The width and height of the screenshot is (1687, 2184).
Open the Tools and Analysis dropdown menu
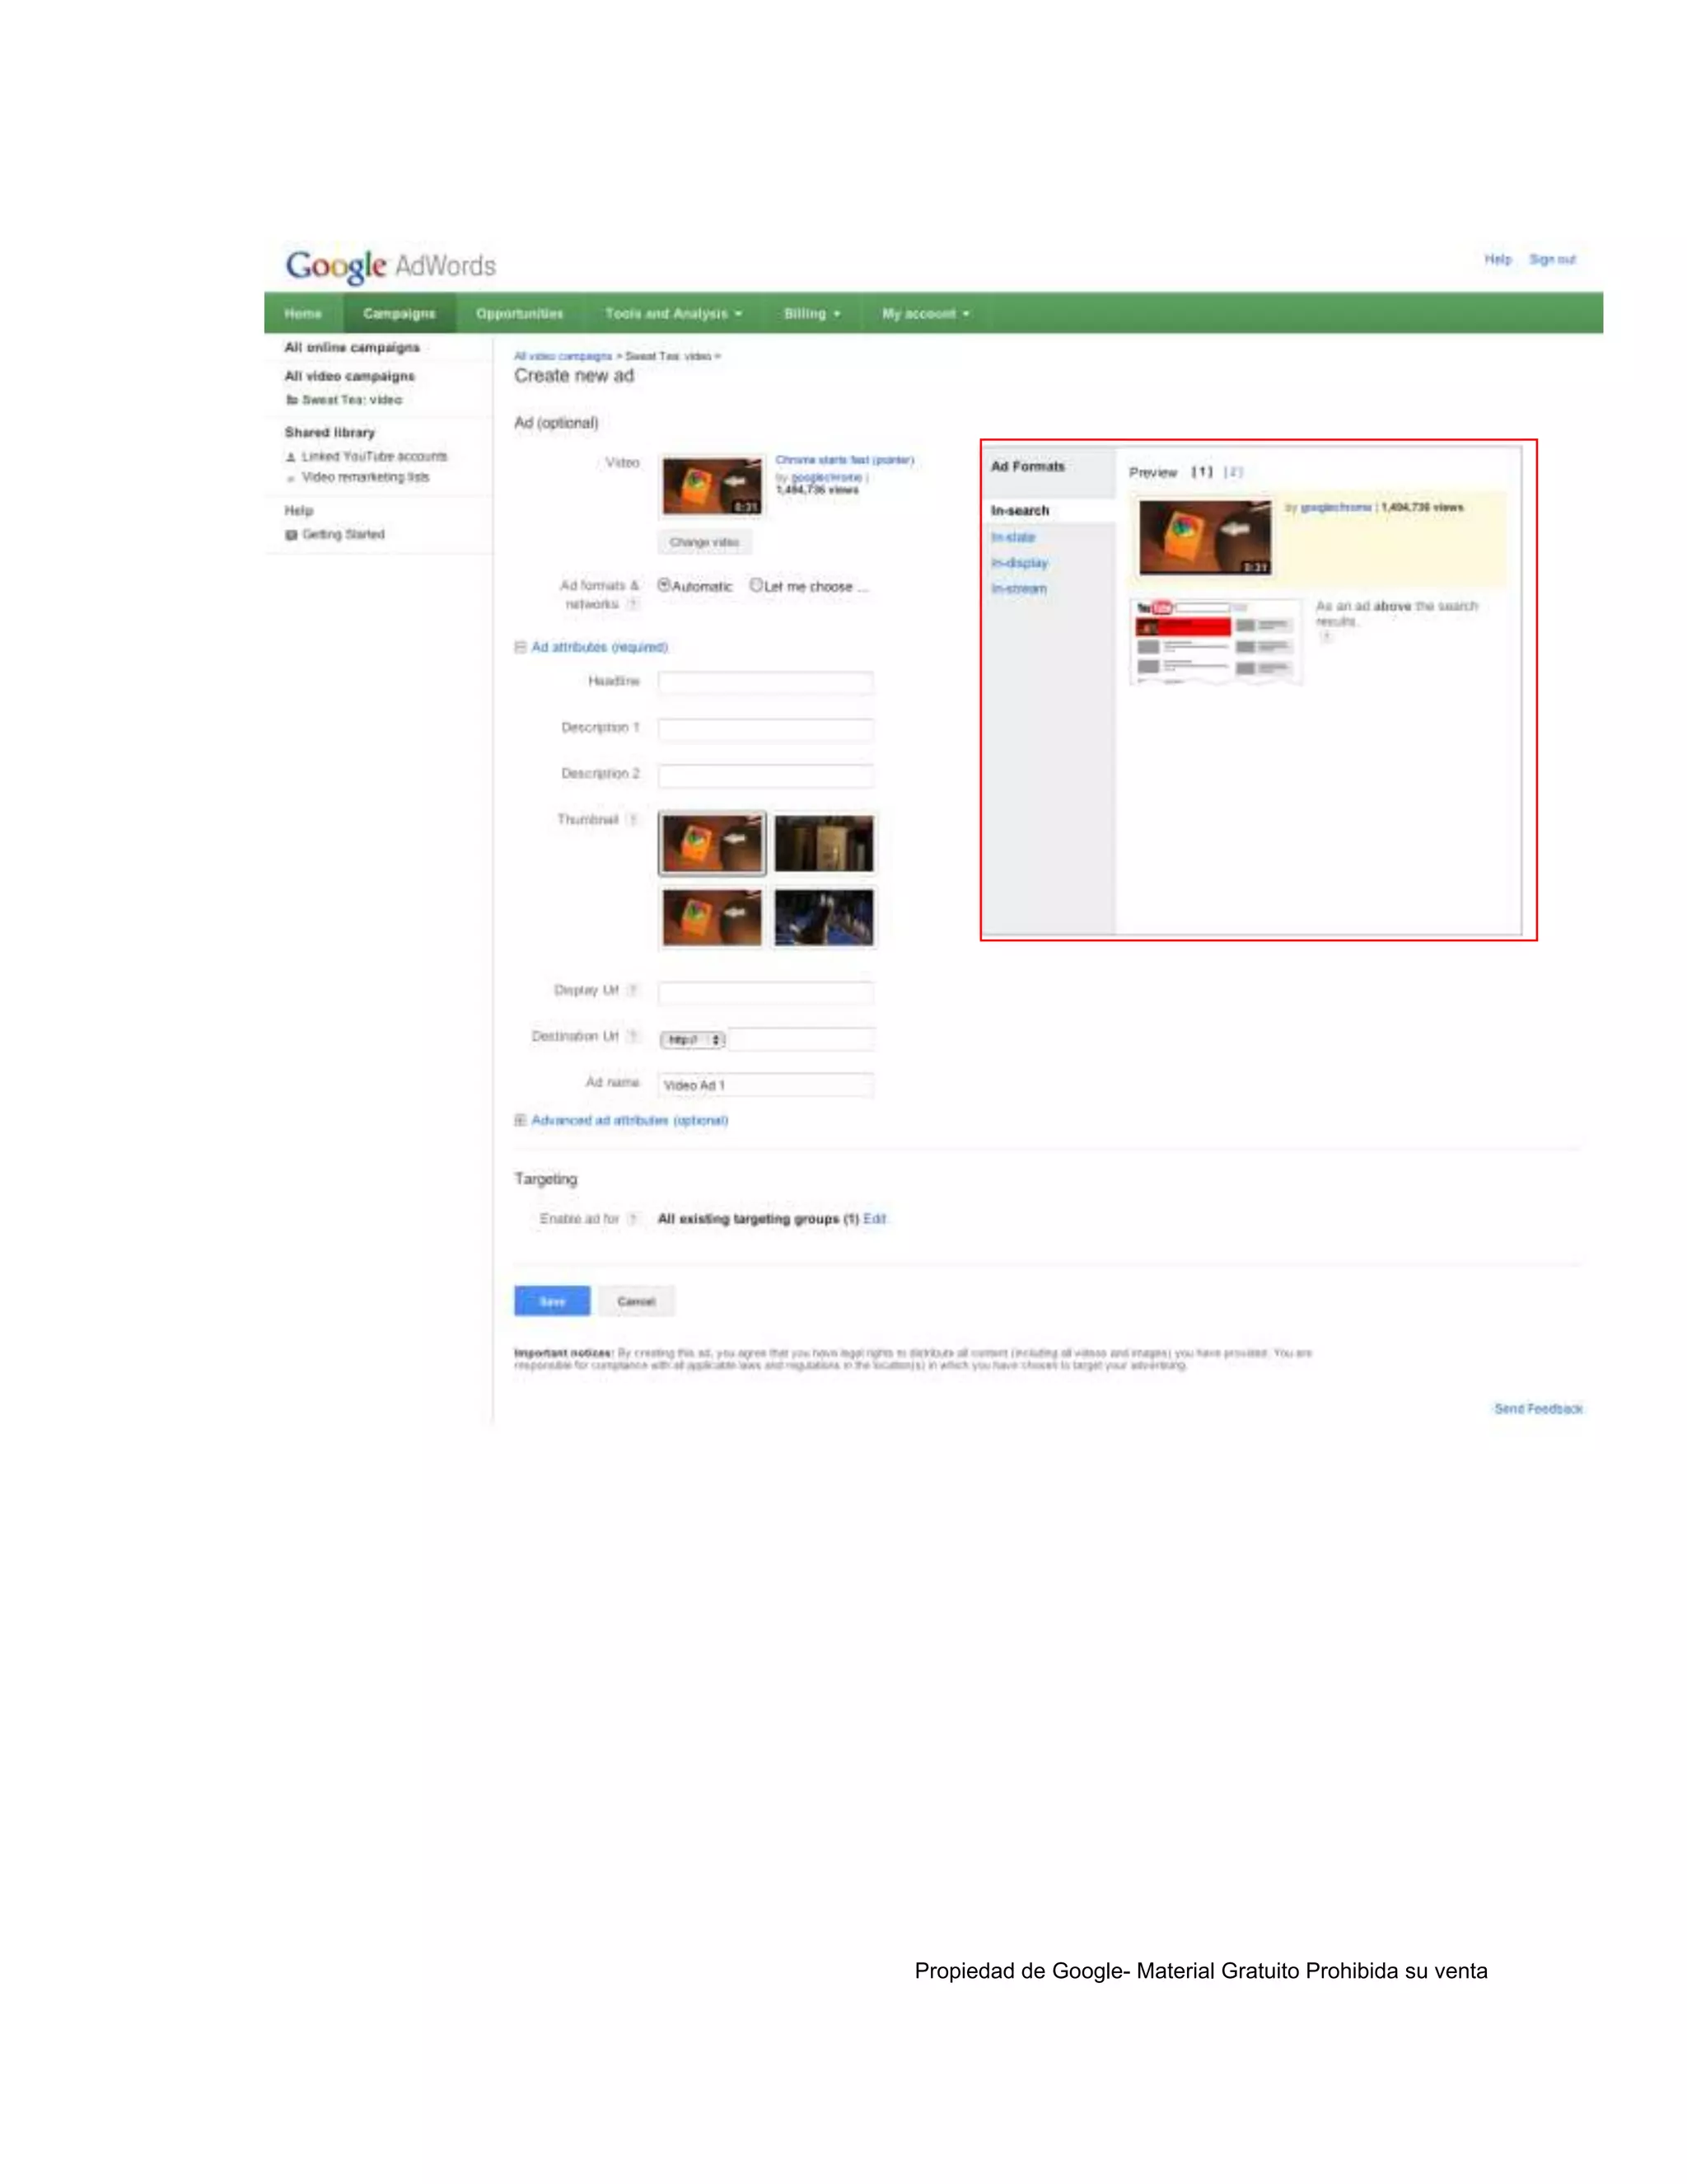673,313
